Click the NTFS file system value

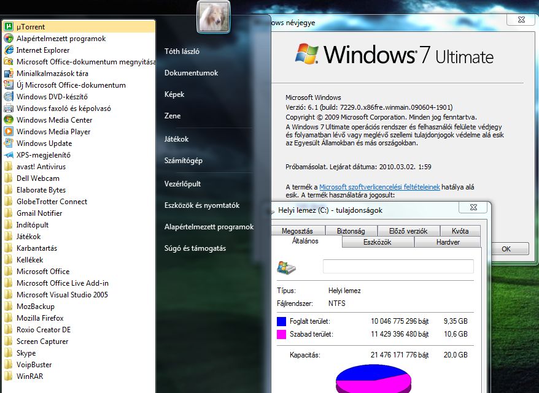[337, 303]
